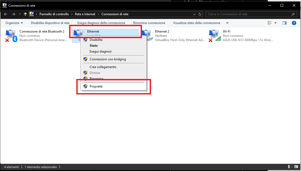Image resolution: width=301 pixels, height=171 pixels.
Task: Expand the view options dropdown arrow
Action: (275, 23)
